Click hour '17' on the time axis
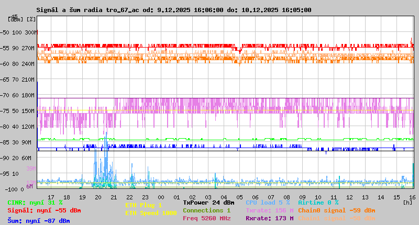 (51, 197)
